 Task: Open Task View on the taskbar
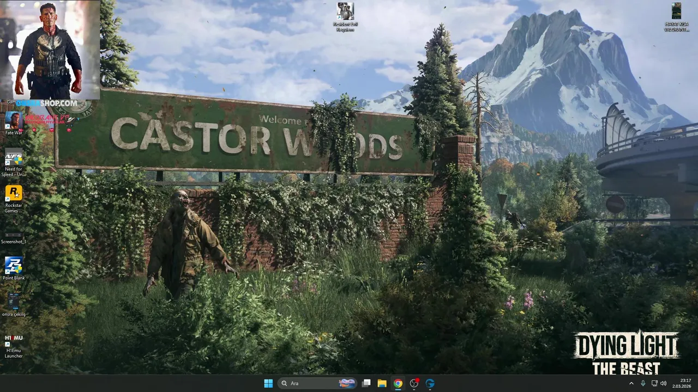point(366,383)
